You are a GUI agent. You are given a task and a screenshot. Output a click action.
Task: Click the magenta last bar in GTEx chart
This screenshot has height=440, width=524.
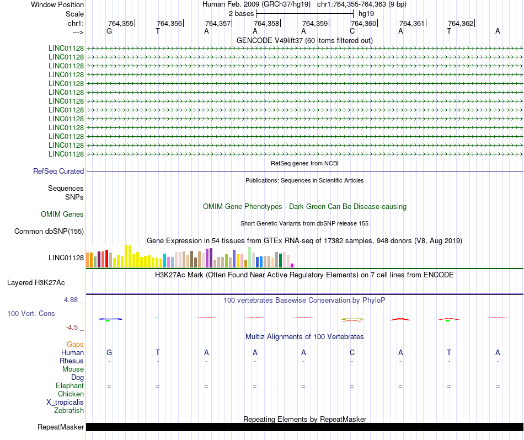pyautogui.click(x=292, y=266)
